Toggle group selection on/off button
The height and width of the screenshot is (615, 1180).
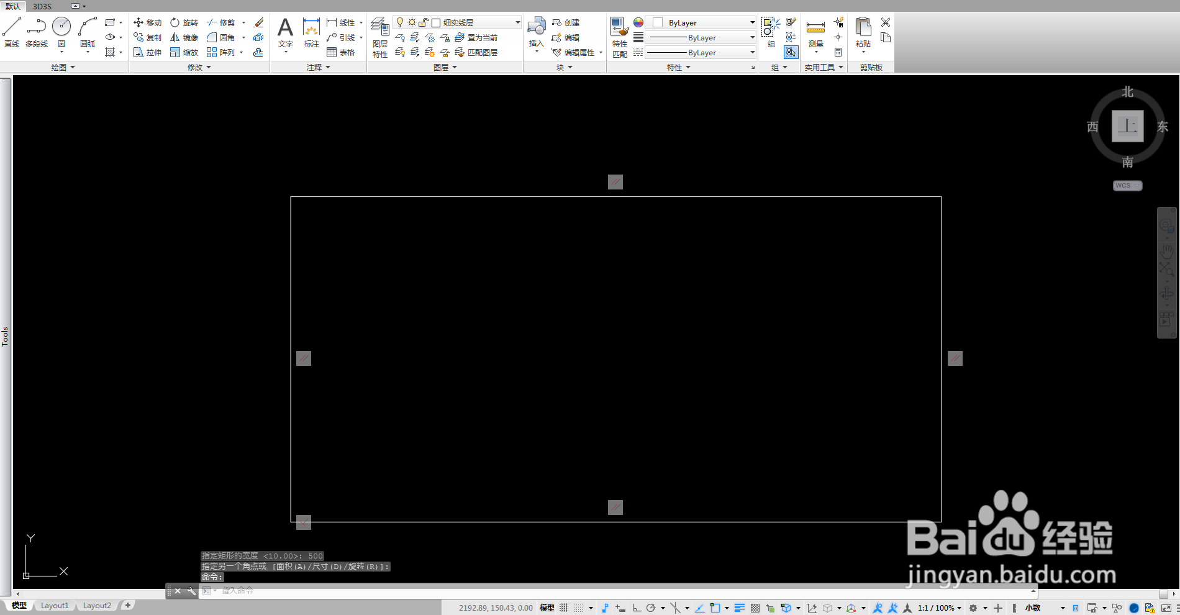click(x=791, y=52)
